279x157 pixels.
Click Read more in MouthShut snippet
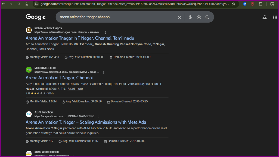tap(75, 89)
